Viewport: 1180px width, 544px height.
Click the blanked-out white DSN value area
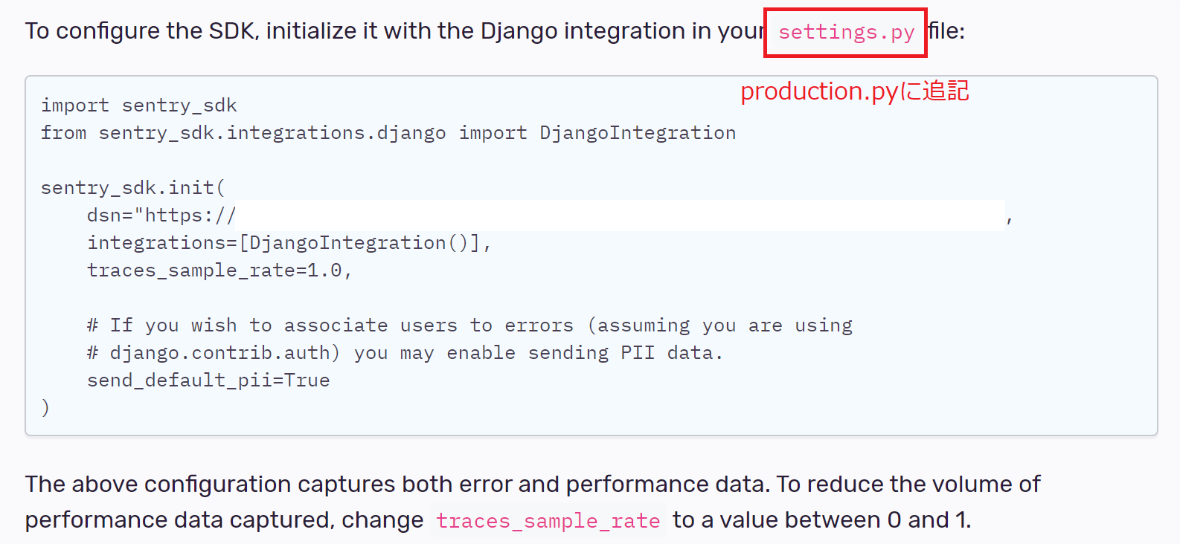tap(621, 216)
